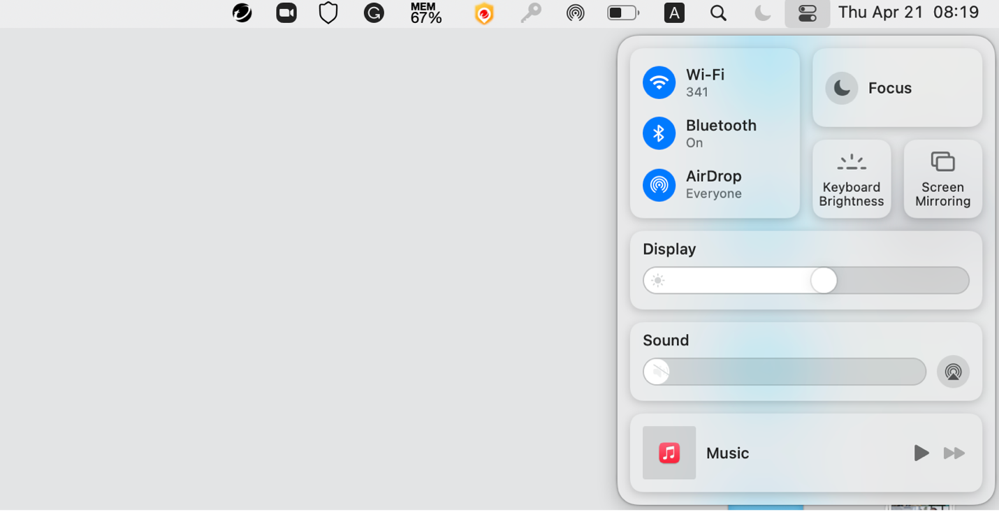Open Keyboard Brightness control

tap(851, 179)
